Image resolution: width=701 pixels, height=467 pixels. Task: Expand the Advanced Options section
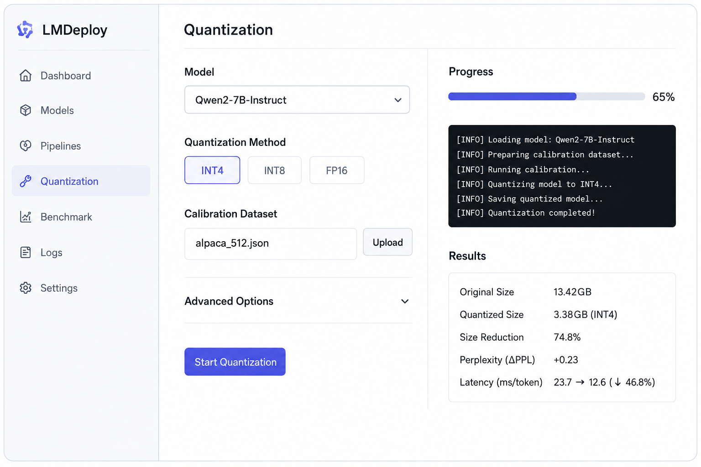pyautogui.click(x=298, y=301)
